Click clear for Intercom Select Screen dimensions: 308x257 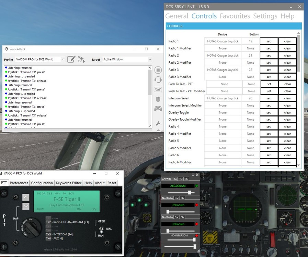(x=287, y=98)
